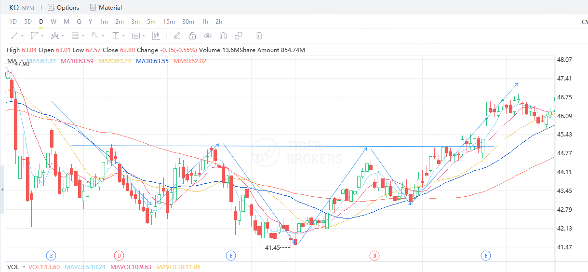Expand arrow tool dropdown arrow
Image resolution: width=588 pixels, height=272 pixels.
coord(103,36)
